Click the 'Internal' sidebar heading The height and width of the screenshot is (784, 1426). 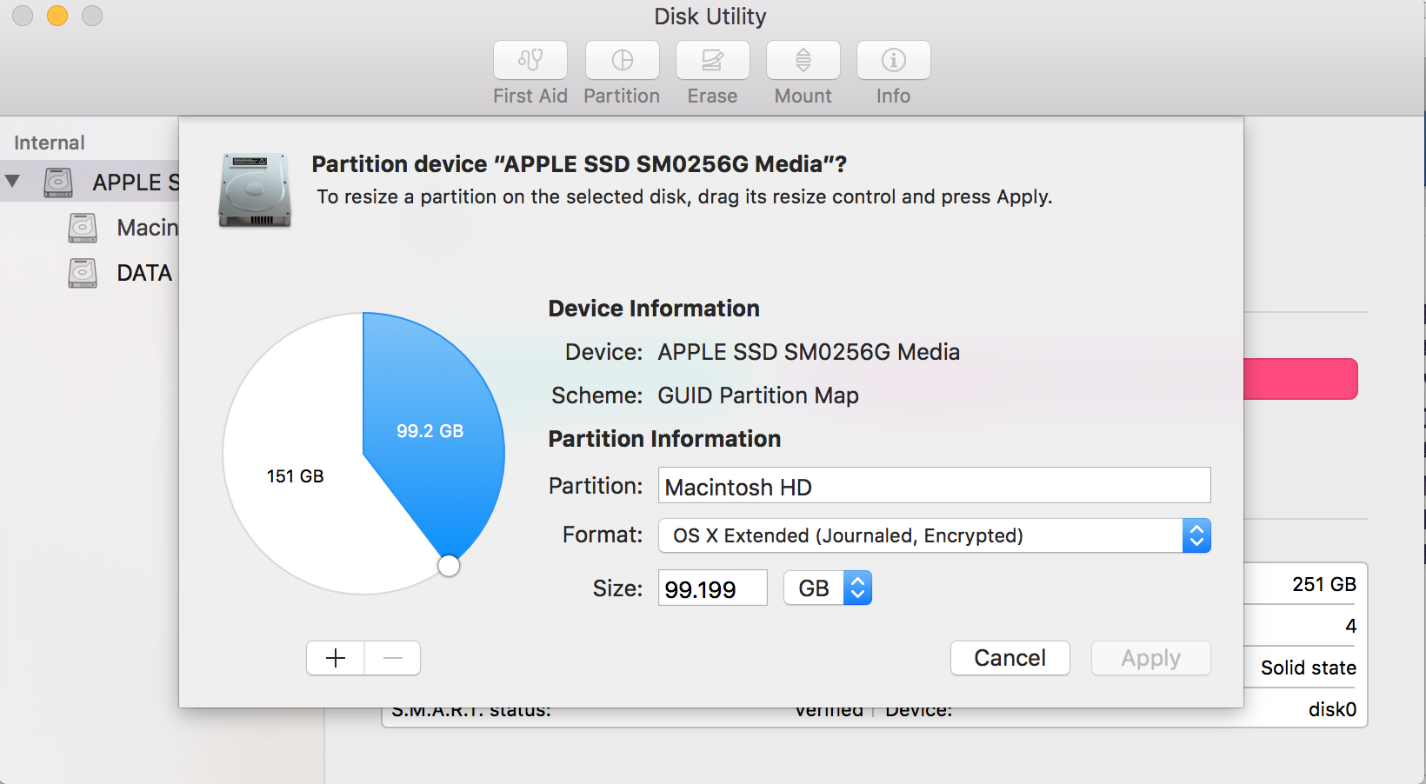[x=50, y=143]
